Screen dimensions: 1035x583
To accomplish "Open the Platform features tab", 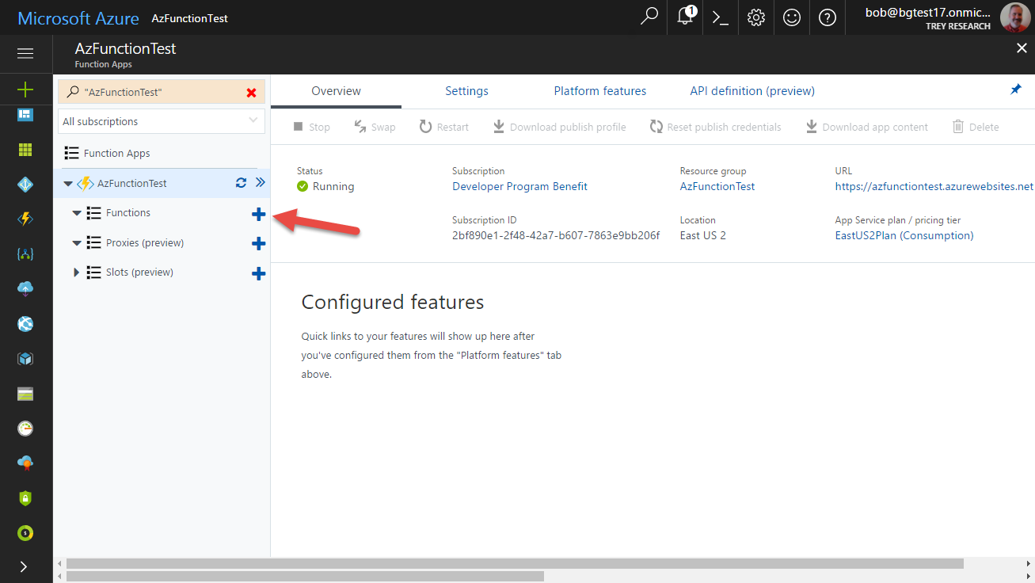I will pos(600,91).
